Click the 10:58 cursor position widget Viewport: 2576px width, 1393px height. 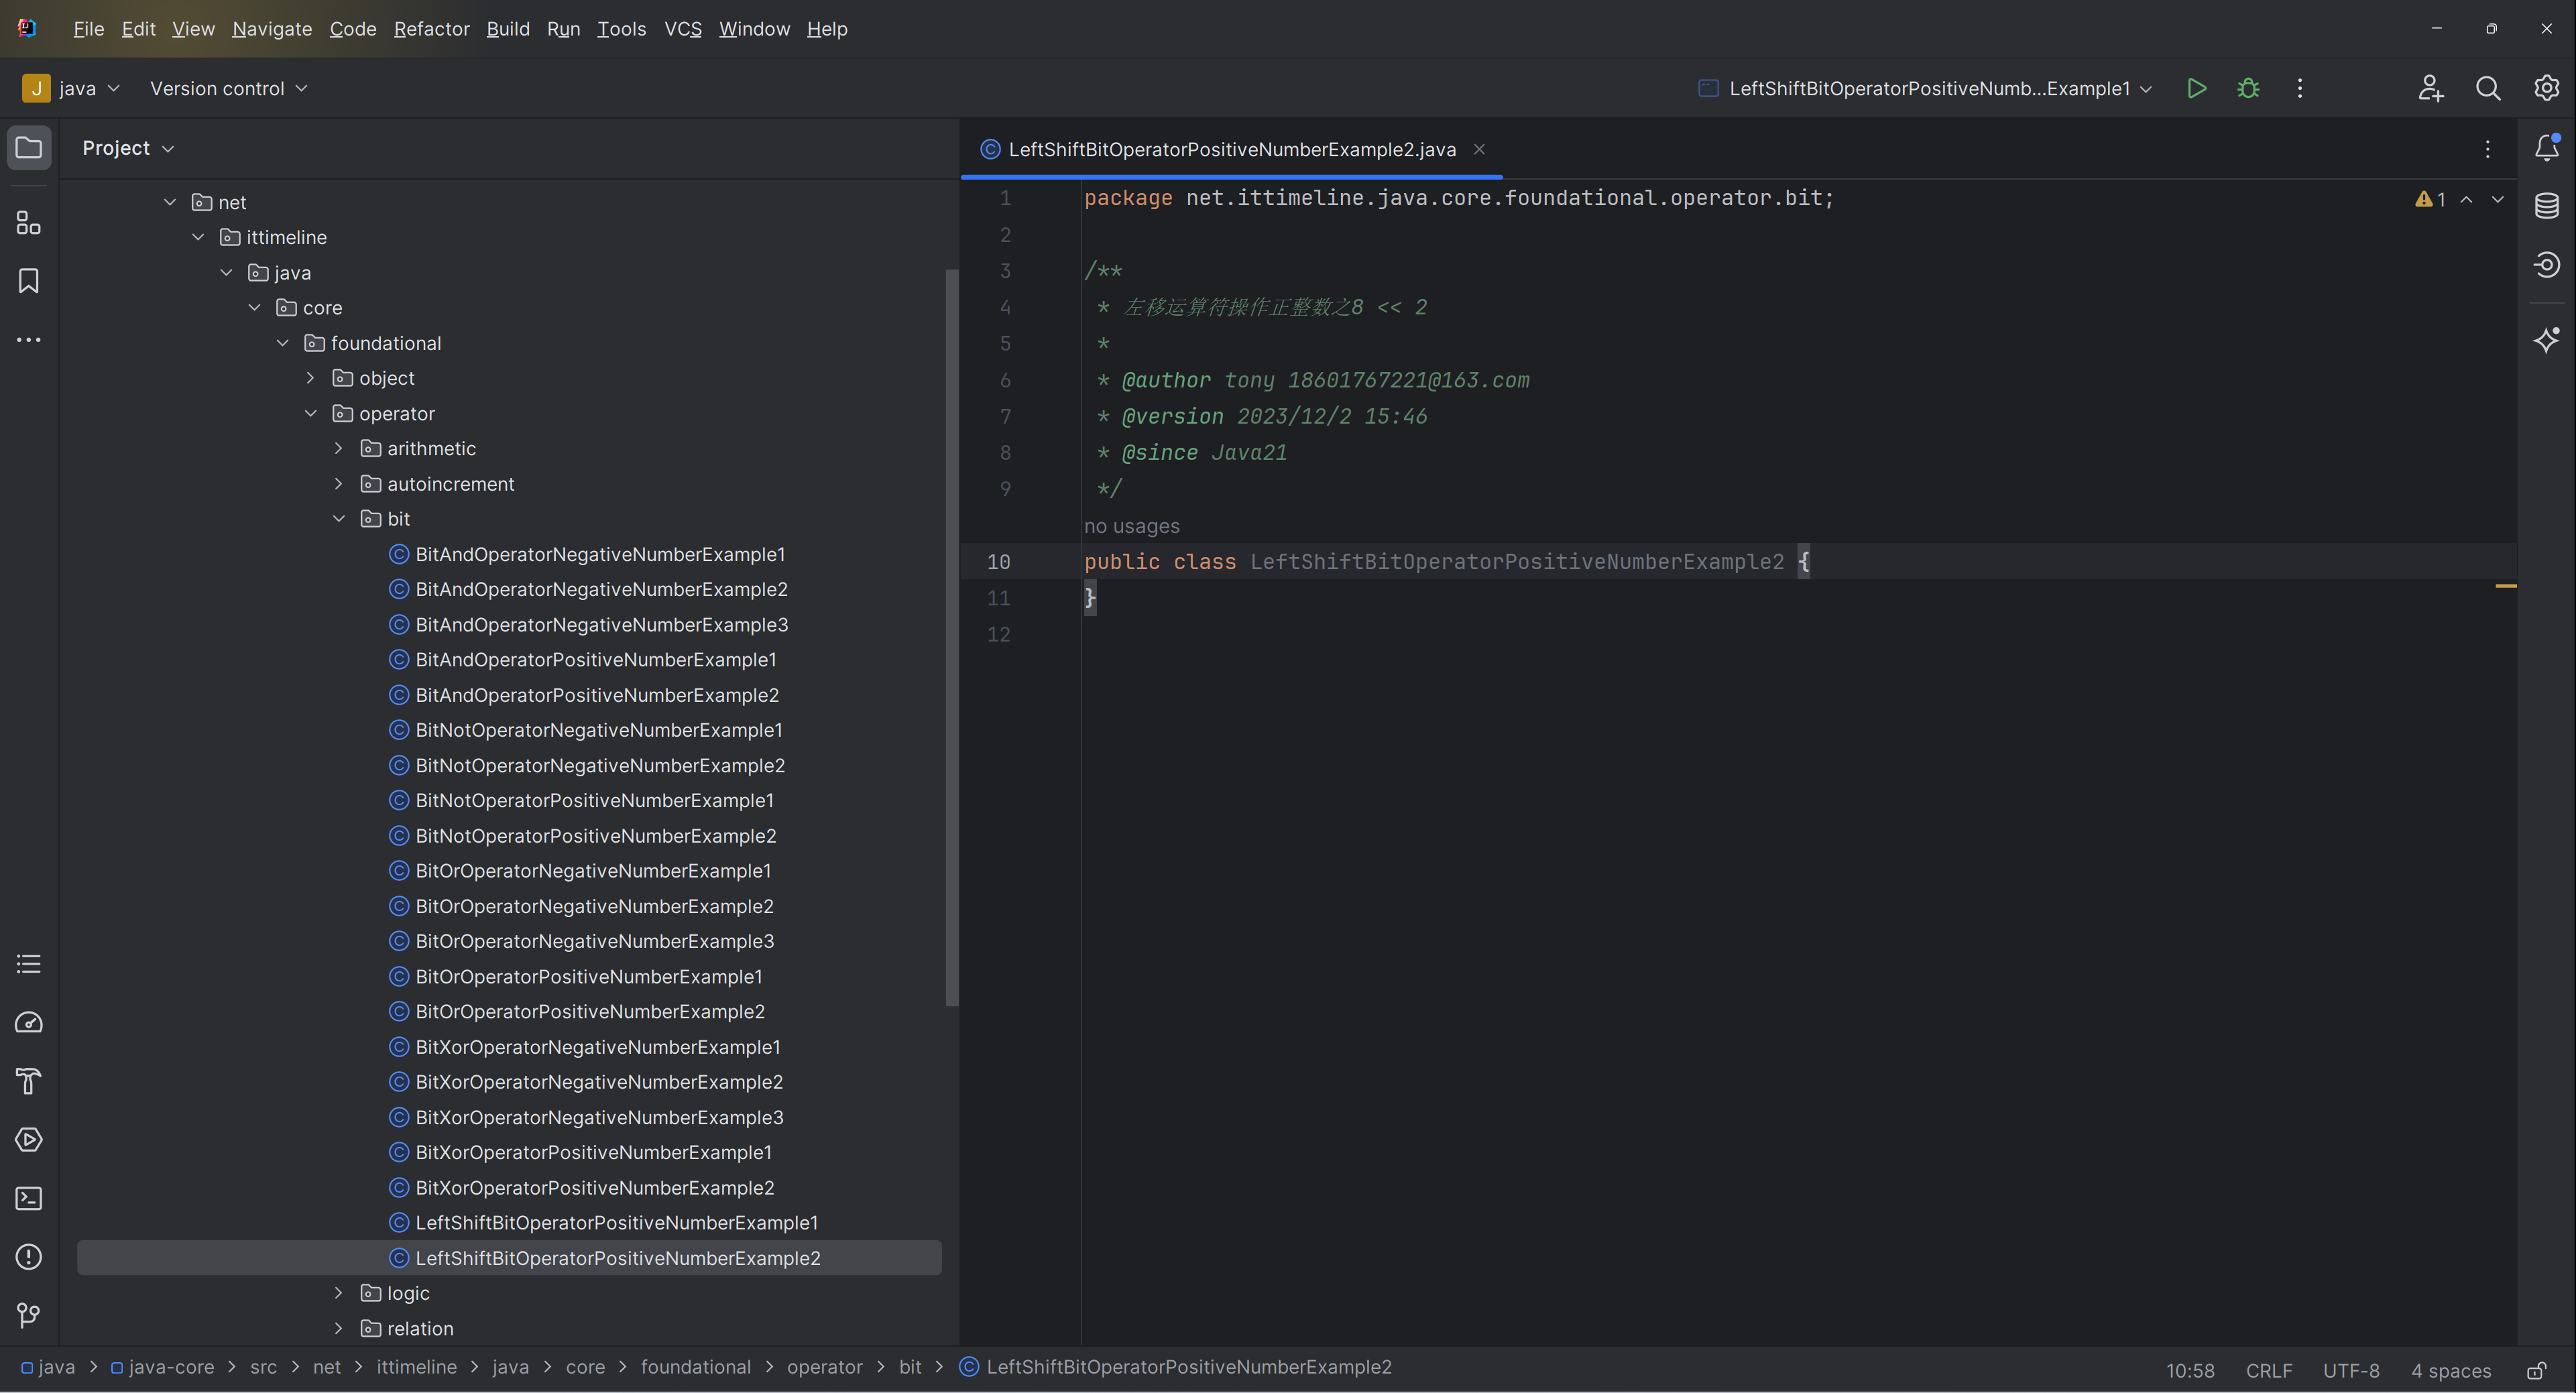(x=2190, y=1370)
